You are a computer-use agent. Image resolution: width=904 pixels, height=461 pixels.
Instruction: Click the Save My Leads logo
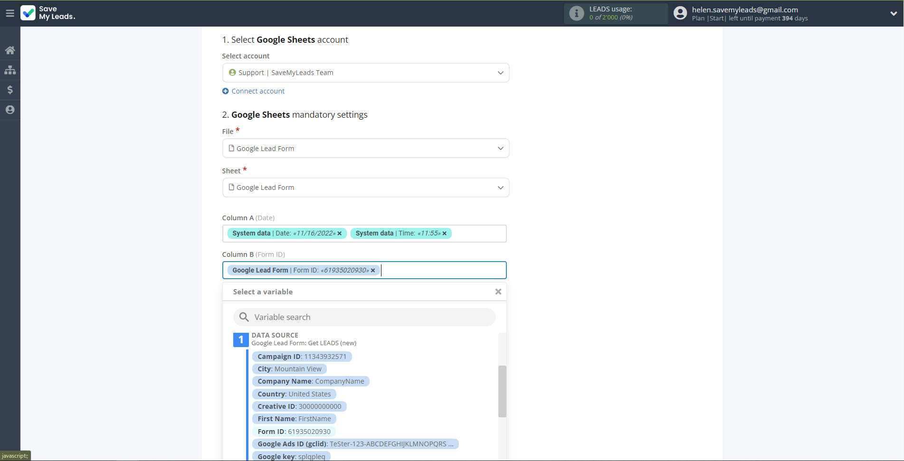(48, 13)
